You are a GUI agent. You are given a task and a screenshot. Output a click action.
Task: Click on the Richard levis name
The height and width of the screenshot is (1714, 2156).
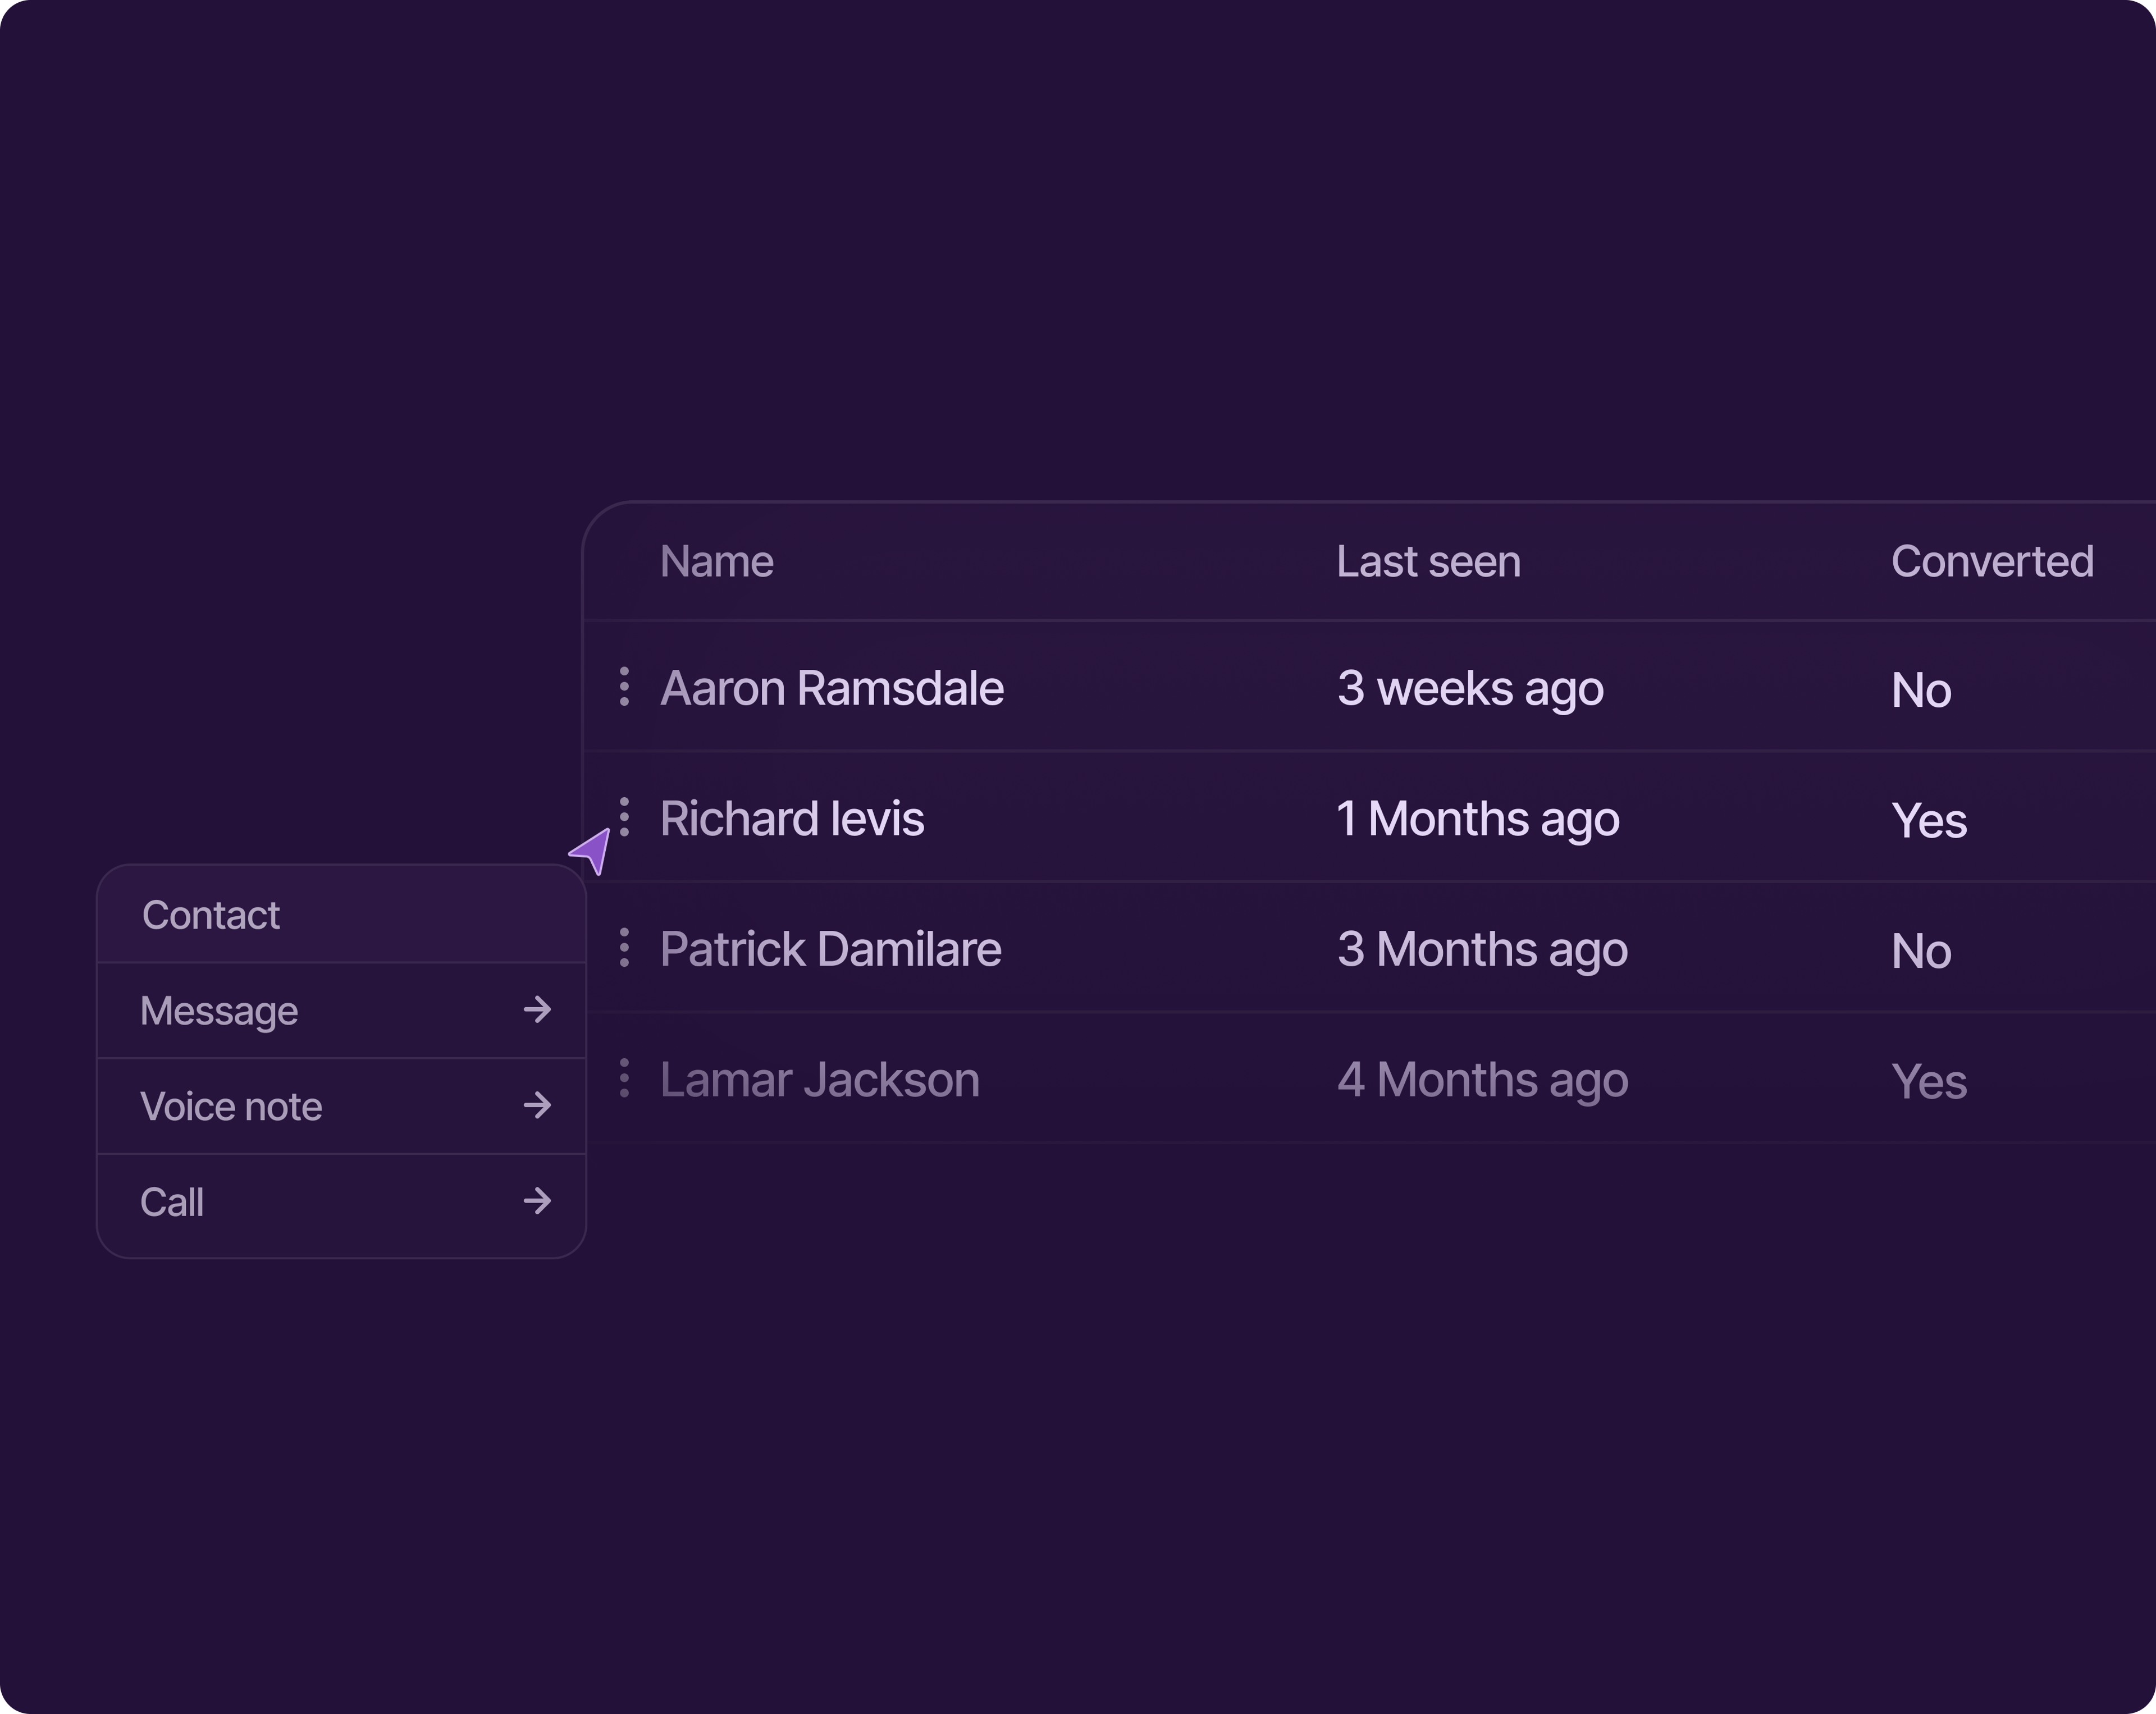tap(792, 819)
